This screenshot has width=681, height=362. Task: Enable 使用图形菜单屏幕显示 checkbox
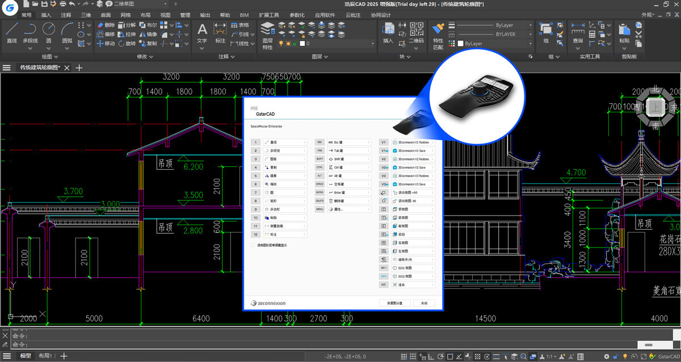(253, 245)
